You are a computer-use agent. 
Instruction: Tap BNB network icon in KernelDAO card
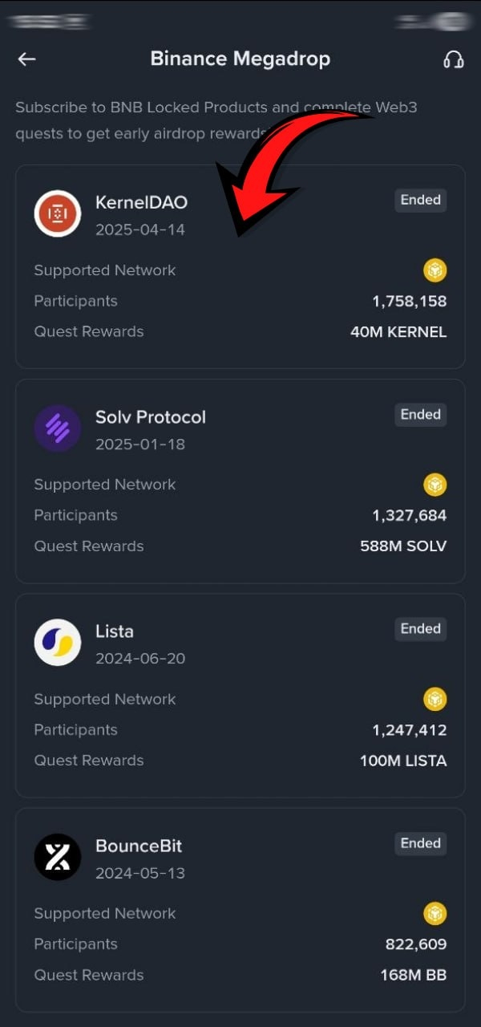pos(435,270)
